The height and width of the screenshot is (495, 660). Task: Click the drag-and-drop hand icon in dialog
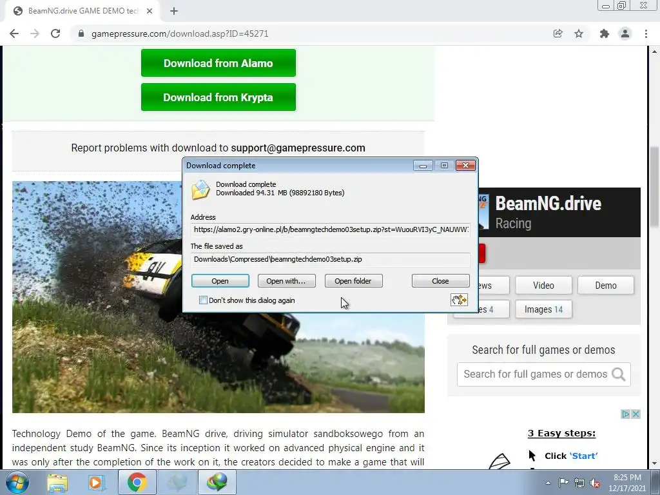coord(459,300)
